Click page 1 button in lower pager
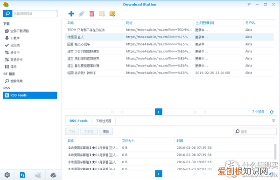The height and width of the screenshot is (180, 280). click(x=158, y=174)
